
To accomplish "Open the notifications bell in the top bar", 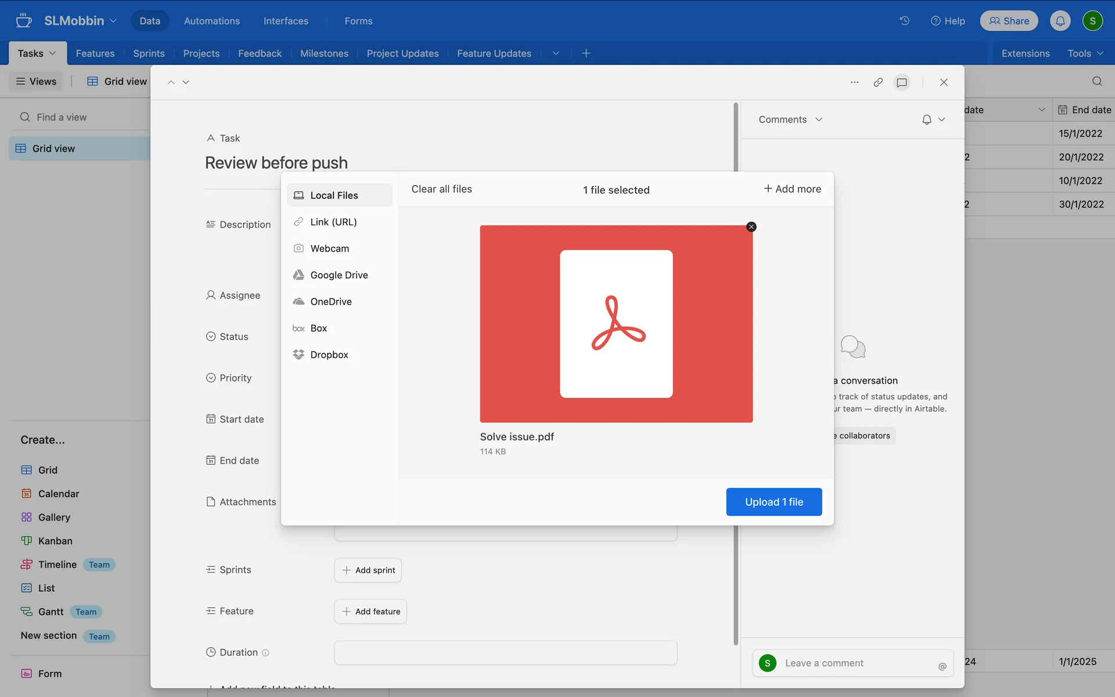I will point(1060,21).
